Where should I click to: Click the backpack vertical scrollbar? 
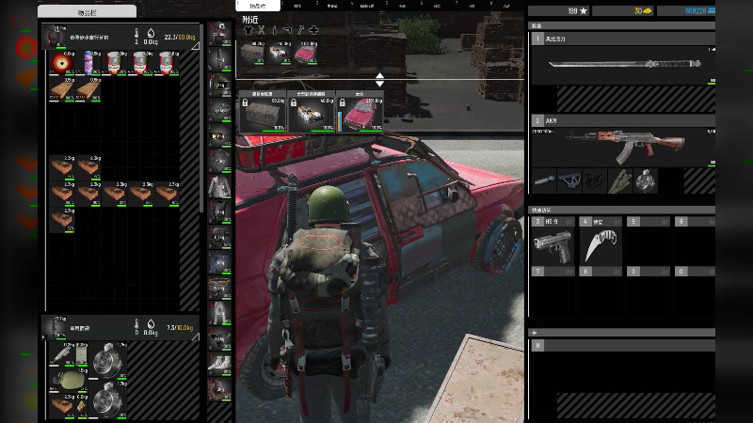(201, 118)
